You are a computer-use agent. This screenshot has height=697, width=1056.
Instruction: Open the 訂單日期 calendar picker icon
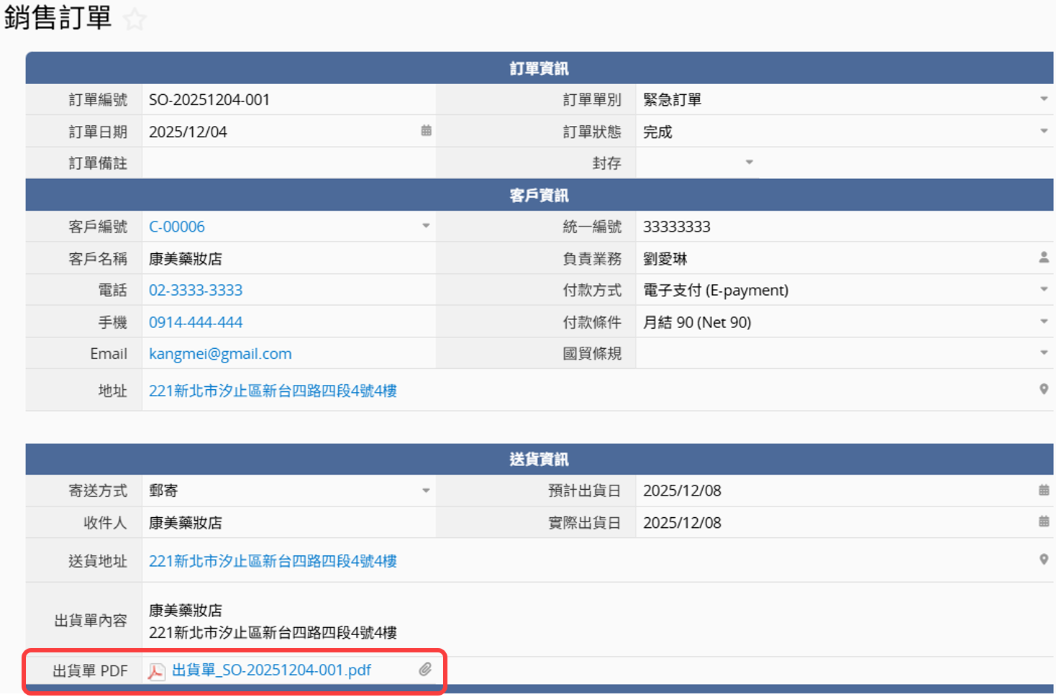[426, 131]
